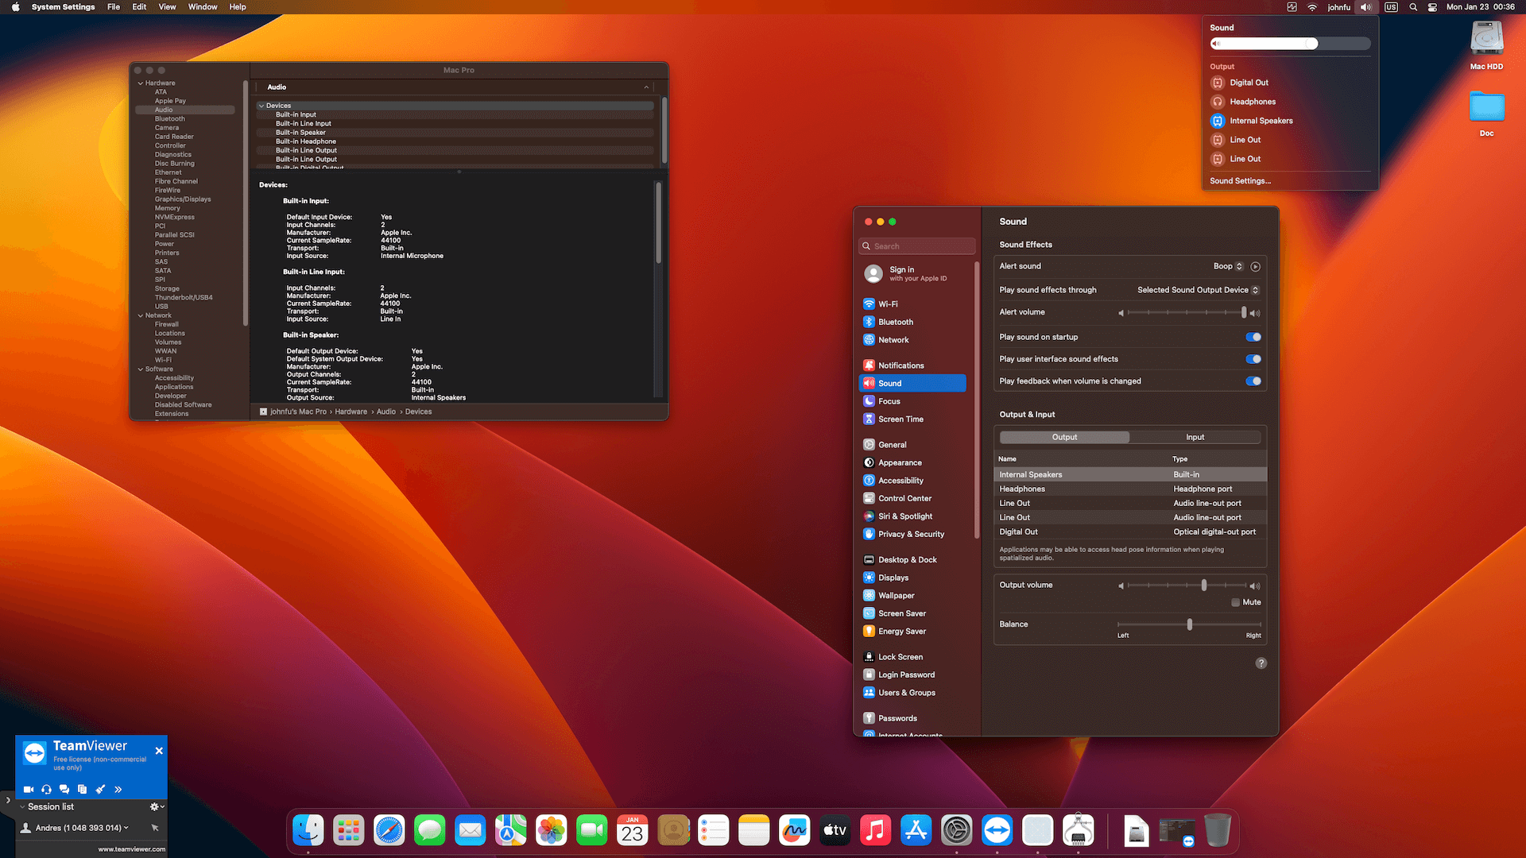This screenshot has height=858, width=1526.
Task: Adjust the Output volume slider
Action: coord(1187,586)
